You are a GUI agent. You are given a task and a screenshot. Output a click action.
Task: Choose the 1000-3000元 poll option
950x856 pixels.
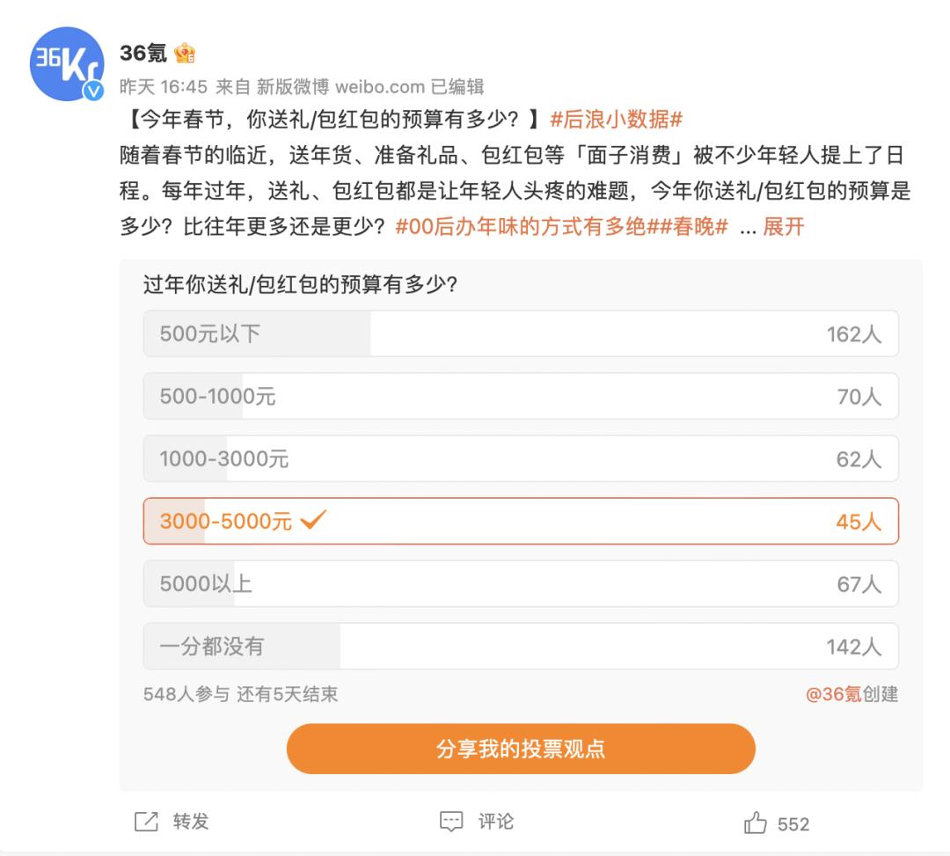pyautogui.click(x=521, y=458)
